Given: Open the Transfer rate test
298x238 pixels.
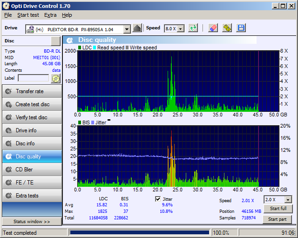Looking at the screenshot, I should (32, 91).
